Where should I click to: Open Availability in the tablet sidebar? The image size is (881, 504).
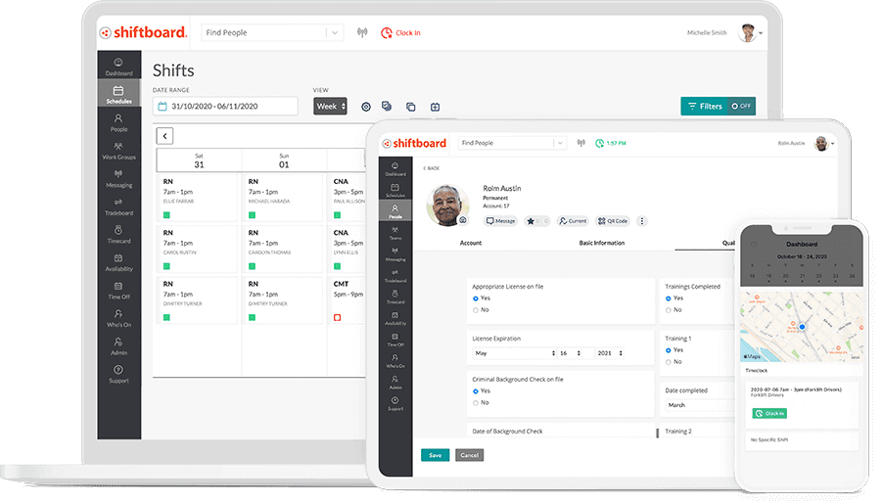click(395, 319)
